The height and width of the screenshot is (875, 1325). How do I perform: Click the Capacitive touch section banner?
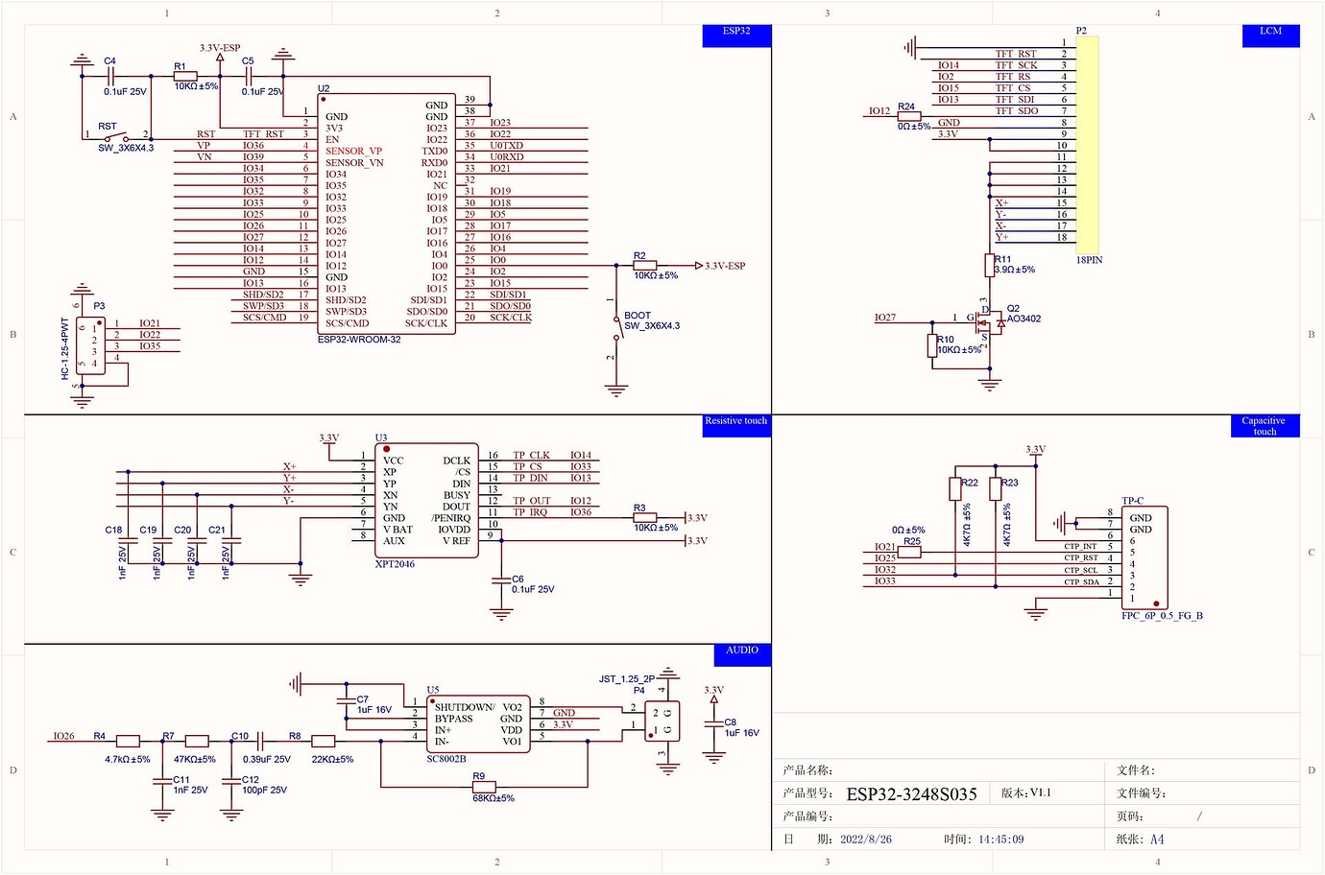[1264, 425]
